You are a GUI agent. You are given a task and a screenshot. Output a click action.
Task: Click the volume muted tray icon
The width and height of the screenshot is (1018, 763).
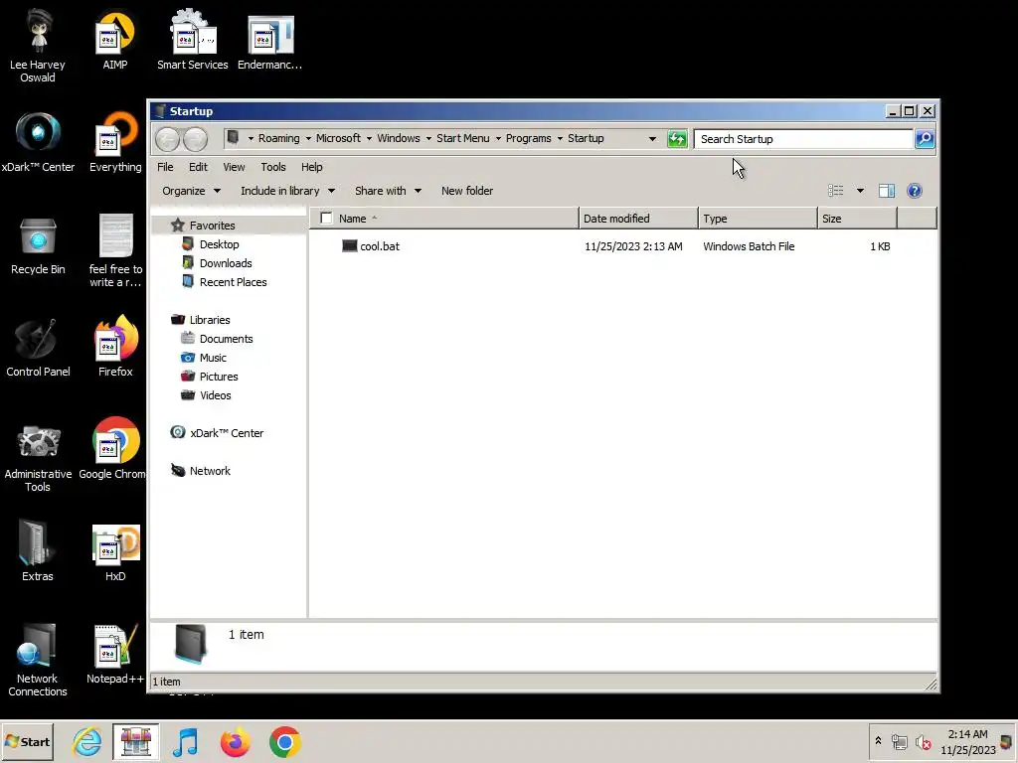click(x=924, y=741)
